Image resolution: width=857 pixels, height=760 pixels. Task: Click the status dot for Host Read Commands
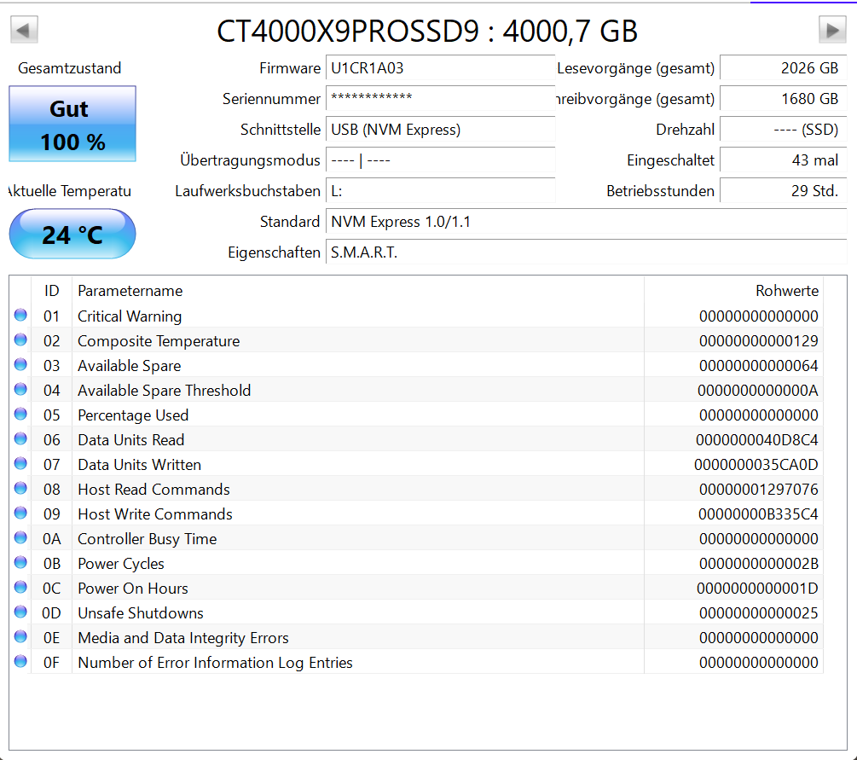point(20,488)
